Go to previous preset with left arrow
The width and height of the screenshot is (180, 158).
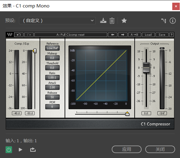(x=113, y=35)
